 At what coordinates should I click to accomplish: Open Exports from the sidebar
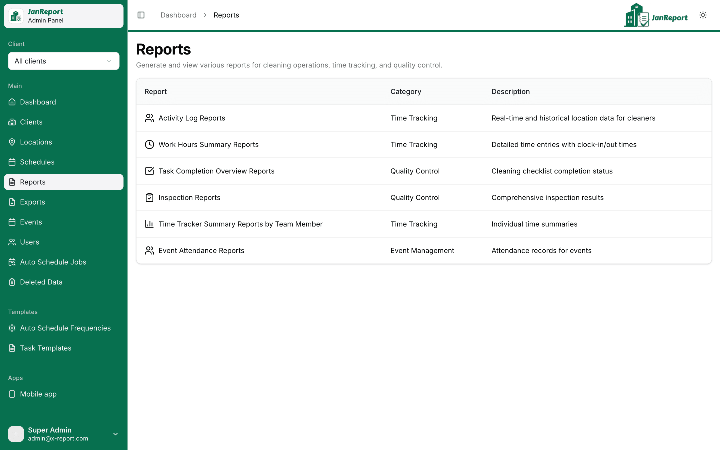(64, 202)
